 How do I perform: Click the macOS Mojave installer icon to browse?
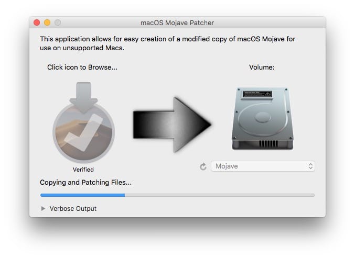click(84, 122)
